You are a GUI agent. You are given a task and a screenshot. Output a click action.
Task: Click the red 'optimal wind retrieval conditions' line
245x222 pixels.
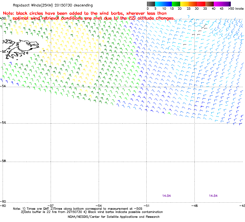coord(93,18)
